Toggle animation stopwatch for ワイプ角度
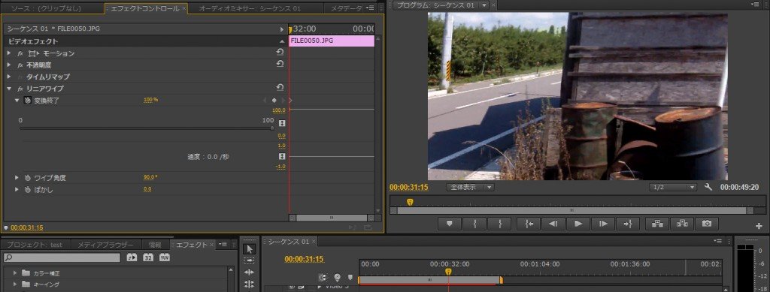This screenshot has height=292, width=770. (x=28, y=178)
